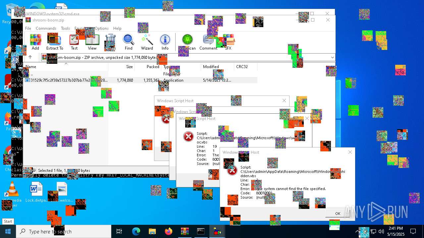Click the Test archive icon
The width and height of the screenshot is (424, 238).
tap(74, 42)
